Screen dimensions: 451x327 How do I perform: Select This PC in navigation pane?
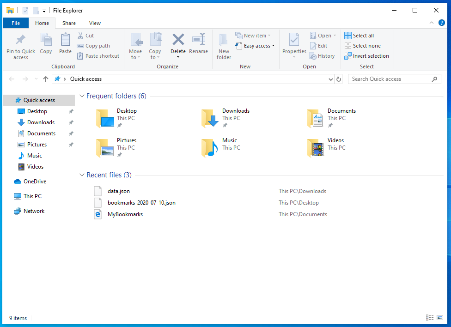coord(39,196)
